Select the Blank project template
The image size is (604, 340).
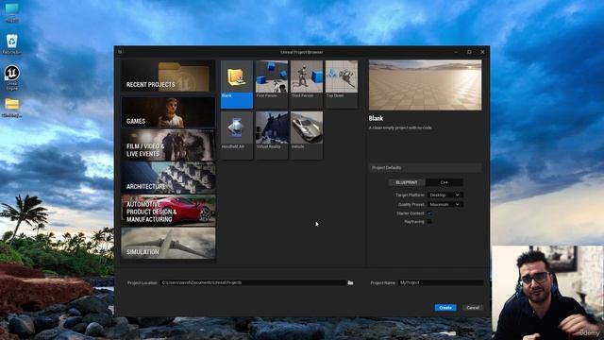[x=237, y=84]
